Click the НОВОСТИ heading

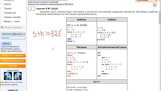coord(13,90)
